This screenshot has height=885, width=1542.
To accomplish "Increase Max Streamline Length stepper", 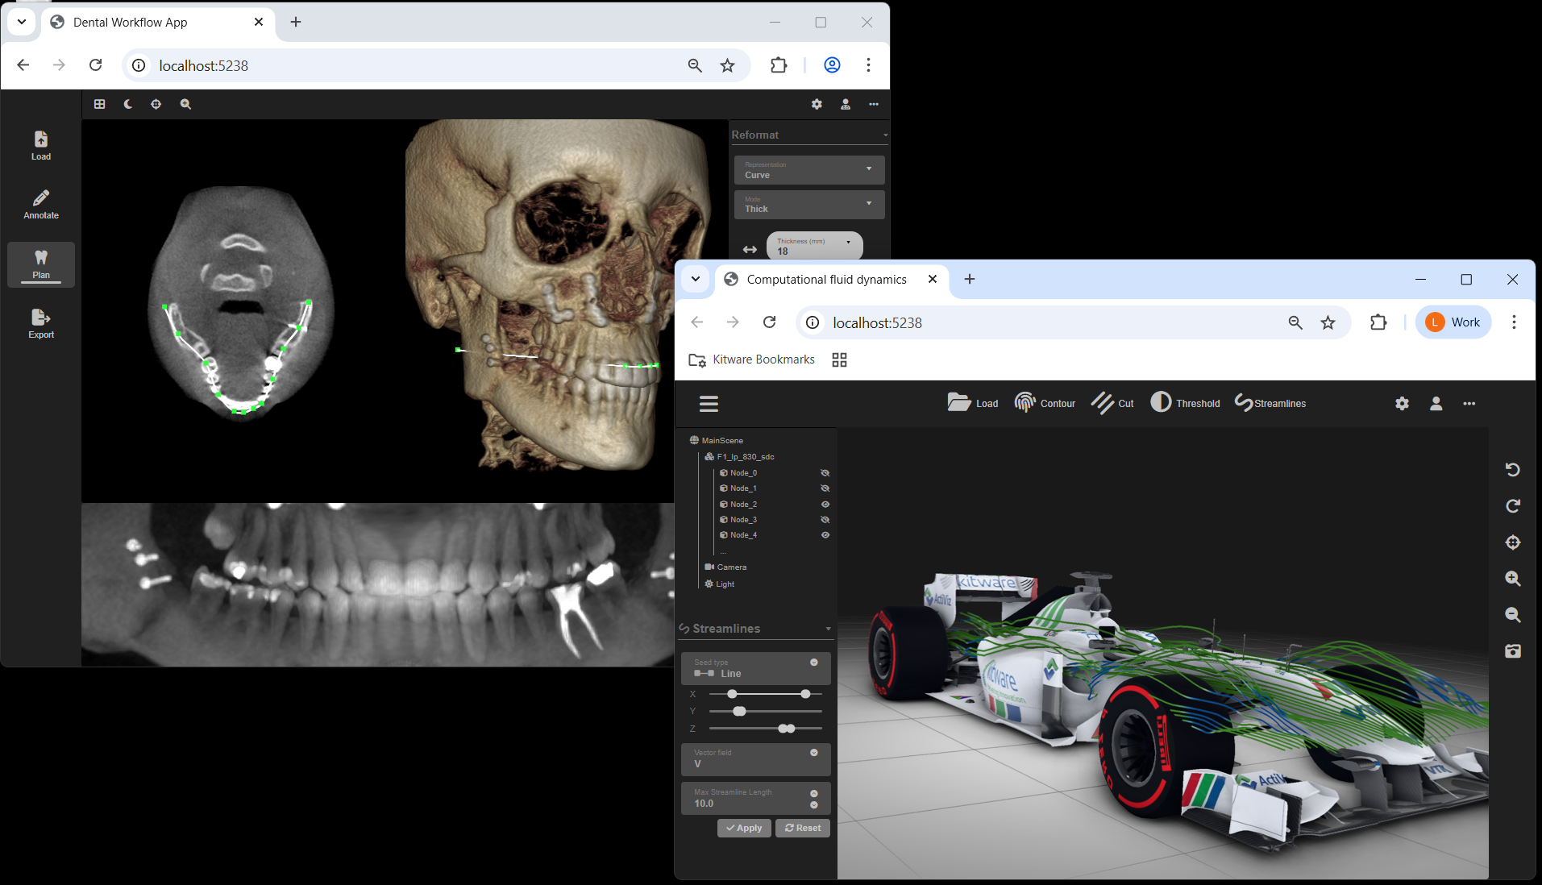I will (x=814, y=793).
